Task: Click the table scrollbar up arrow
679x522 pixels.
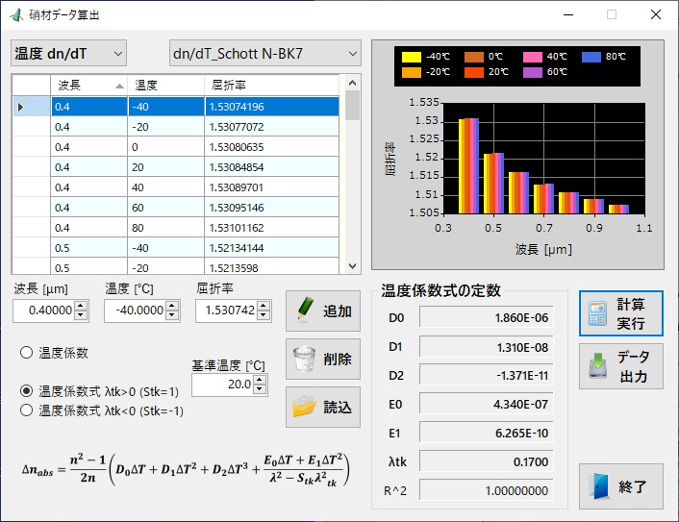Action: pyautogui.click(x=353, y=83)
